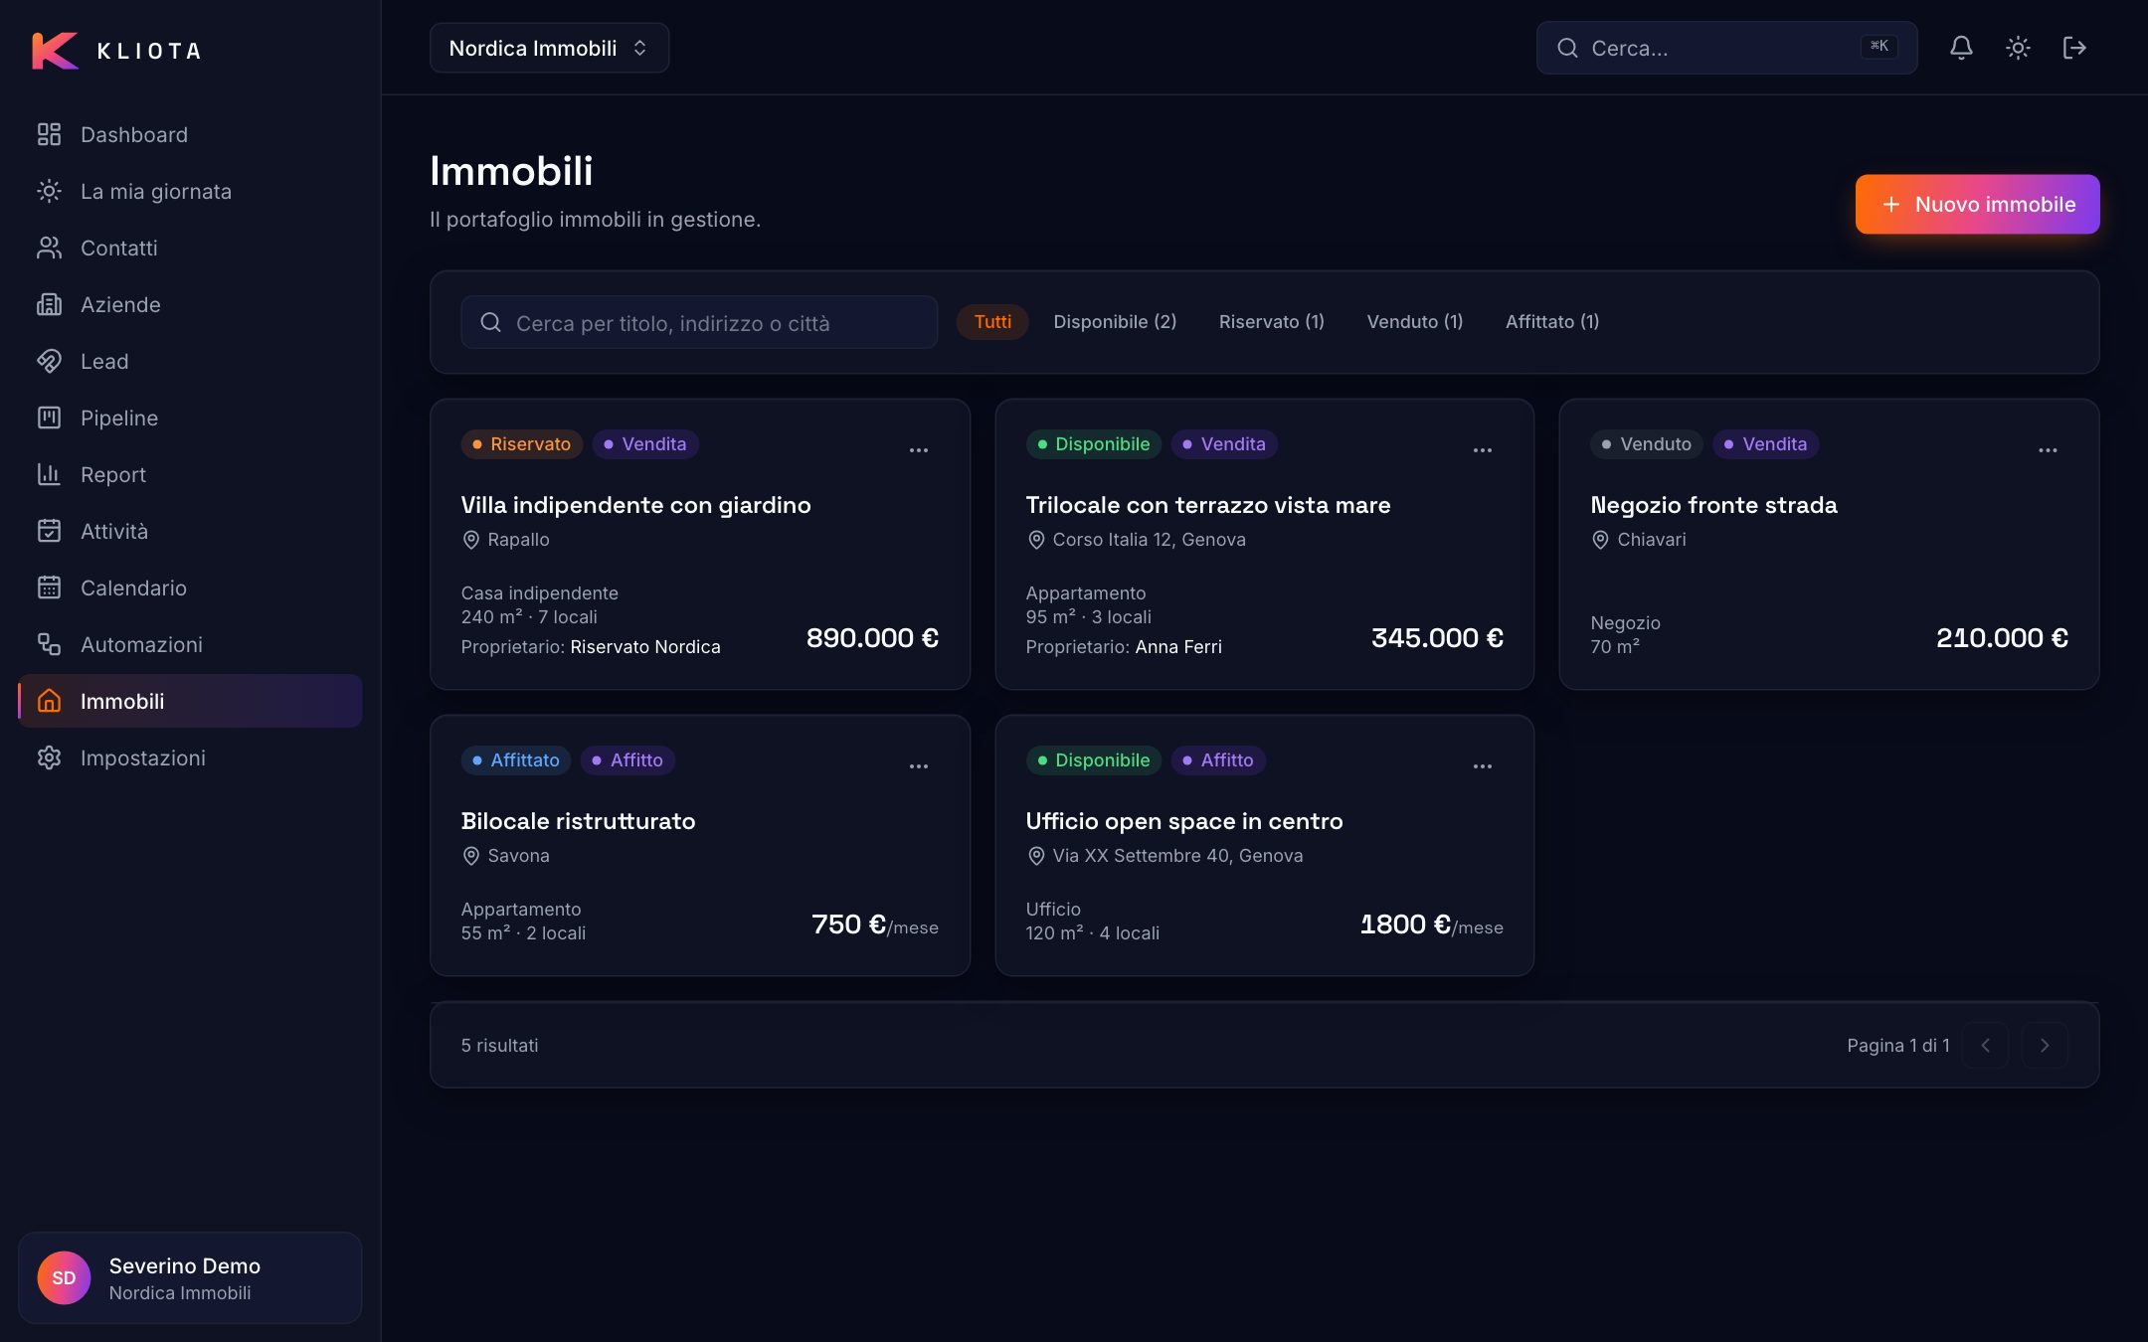Open Bilocale ristrutturato title
The image size is (2148, 1342).
click(x=578, y=821)
